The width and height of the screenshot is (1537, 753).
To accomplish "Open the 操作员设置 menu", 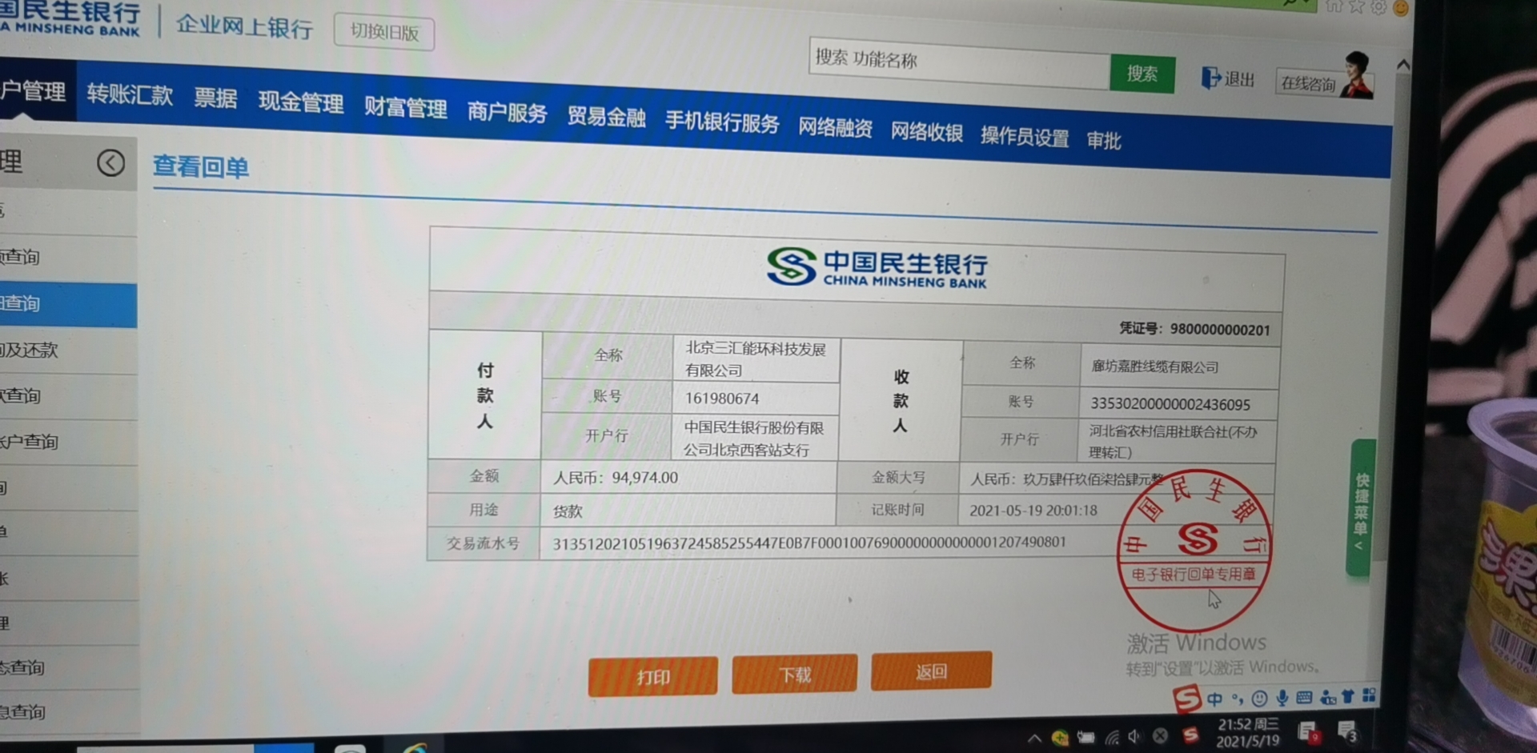I will coord(1025,137).
